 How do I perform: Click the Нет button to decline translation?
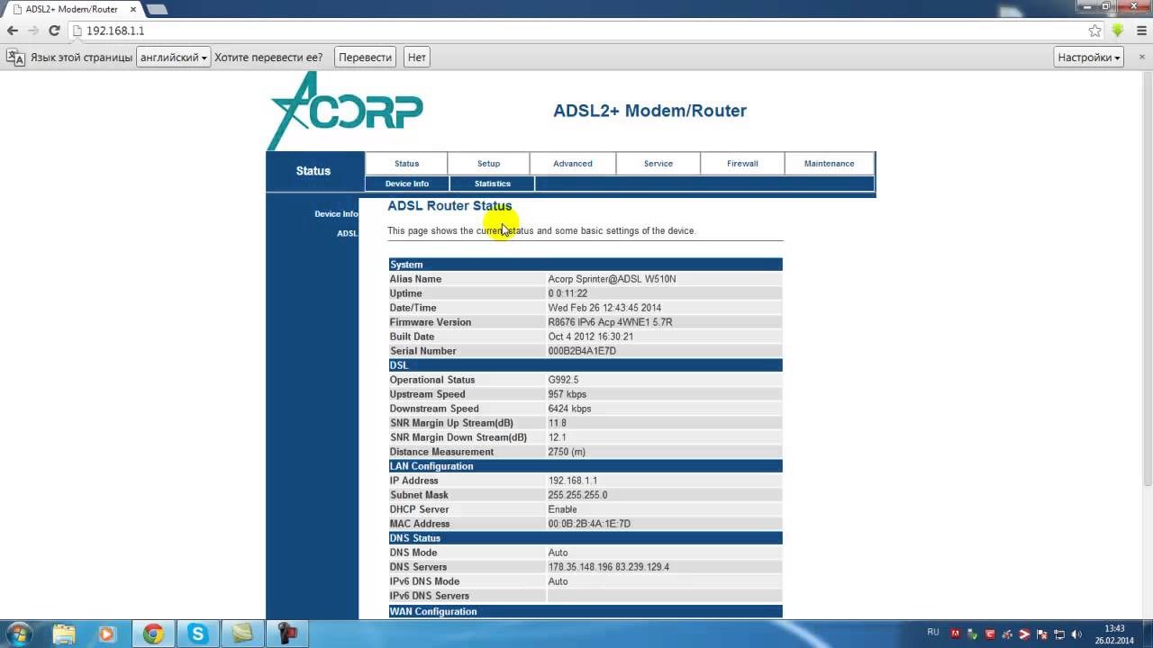pos(416,57)
